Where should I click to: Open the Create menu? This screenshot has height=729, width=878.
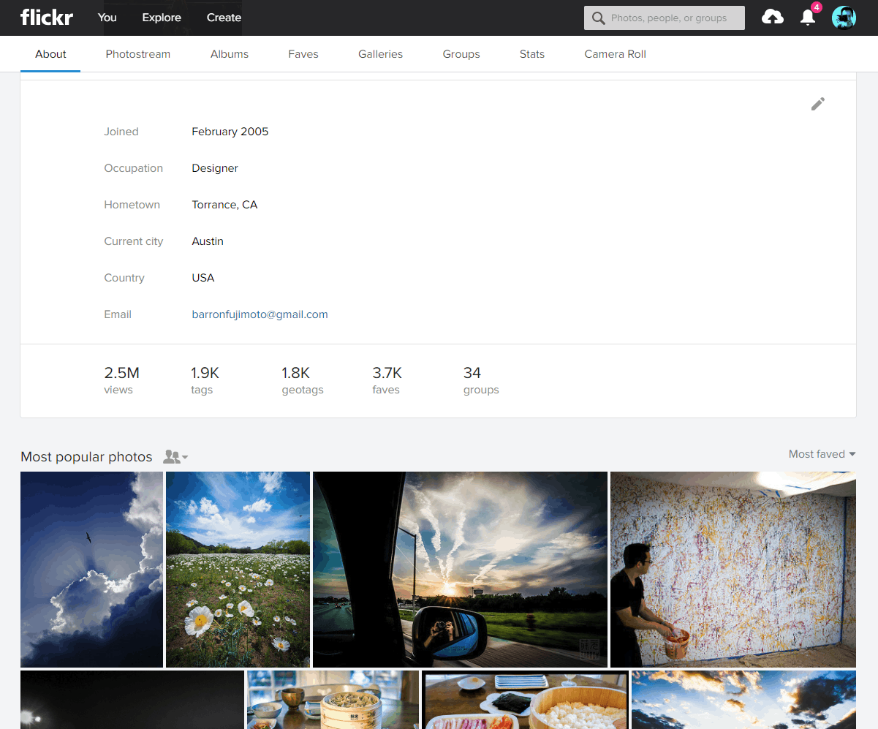point(224,18)
